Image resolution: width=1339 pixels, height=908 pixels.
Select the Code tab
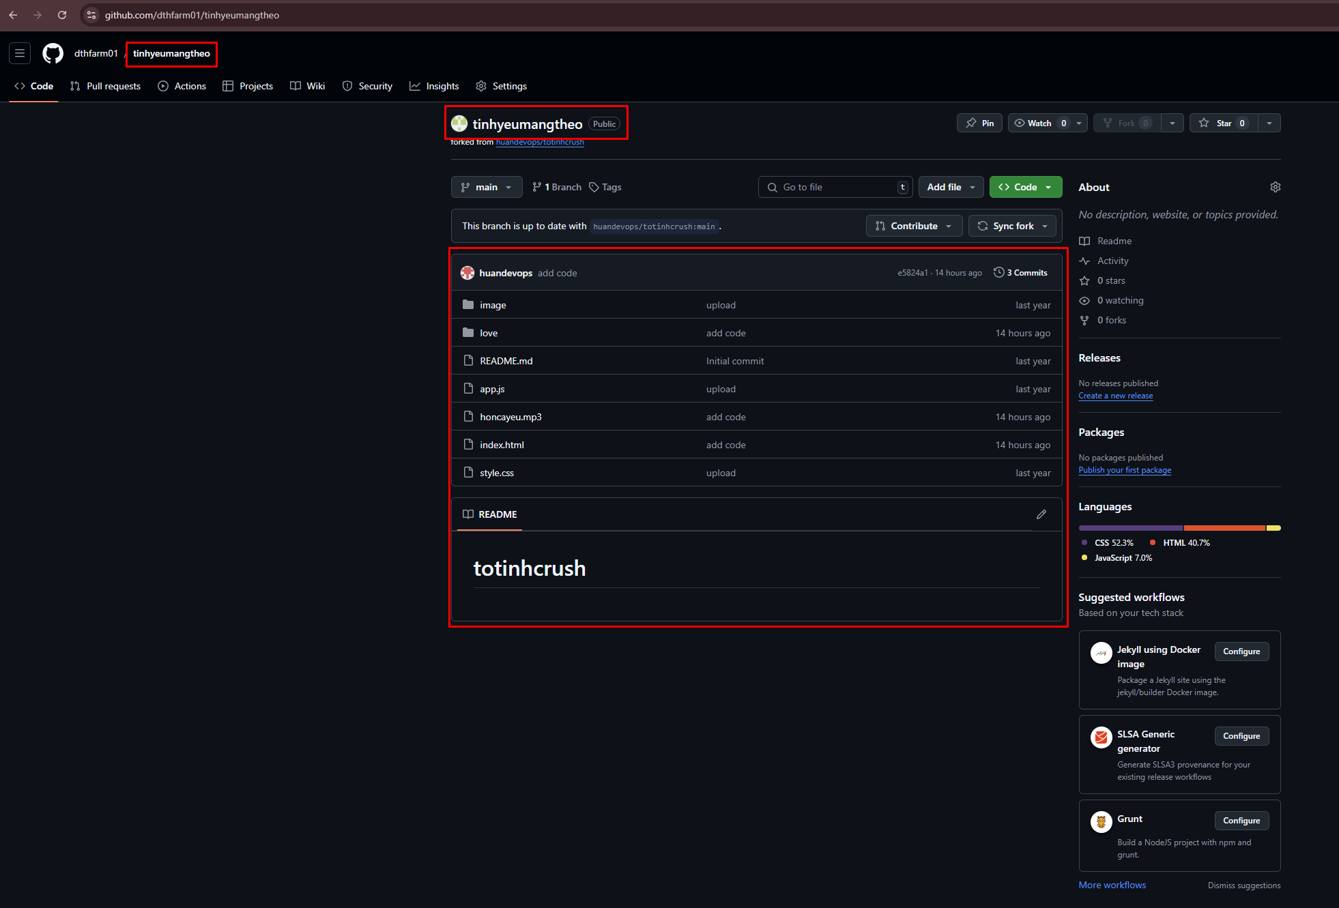click(34, 86)
